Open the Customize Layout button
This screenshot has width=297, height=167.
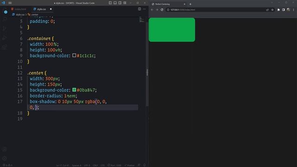(x=125, y=3)
